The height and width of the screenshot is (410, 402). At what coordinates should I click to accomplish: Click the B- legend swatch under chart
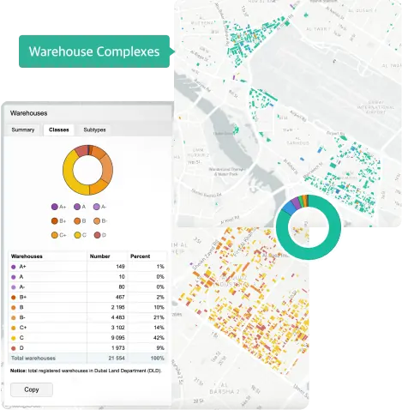click(97, 221)
